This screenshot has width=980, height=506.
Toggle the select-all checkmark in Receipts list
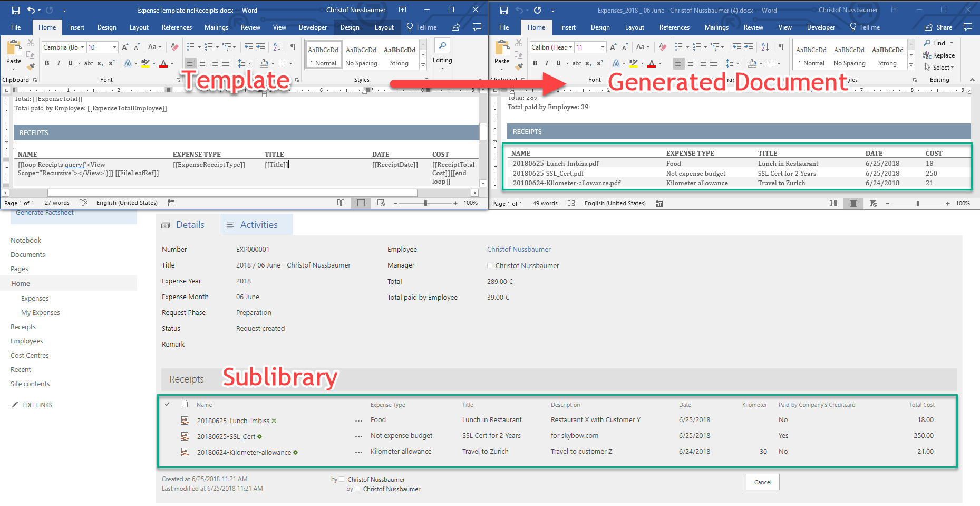(167, 404)
